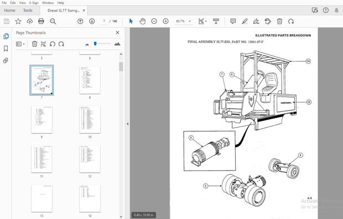
Task: Select page 12 thumbnail
Action: coord(90,159)
